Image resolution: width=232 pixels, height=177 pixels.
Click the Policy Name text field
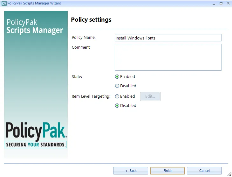pos(168,38)
